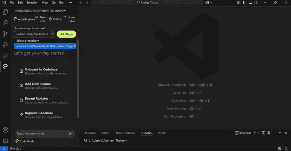
Task: Switch to the DEBUG CONSOLE tab
Action: pos(126,133)
